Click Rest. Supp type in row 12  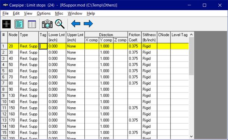point(29,114)
